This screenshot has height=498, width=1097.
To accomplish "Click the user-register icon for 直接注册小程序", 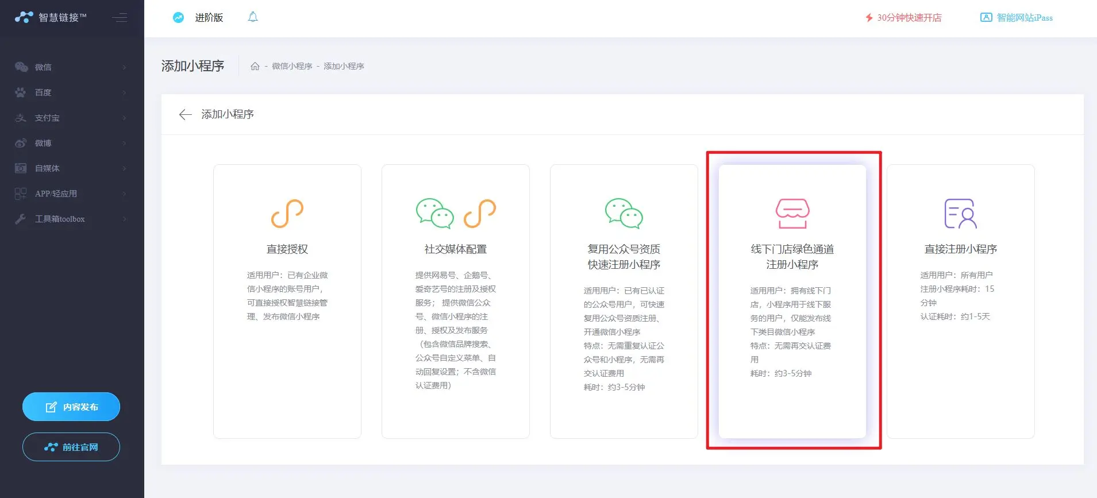I will click(960, 214).
